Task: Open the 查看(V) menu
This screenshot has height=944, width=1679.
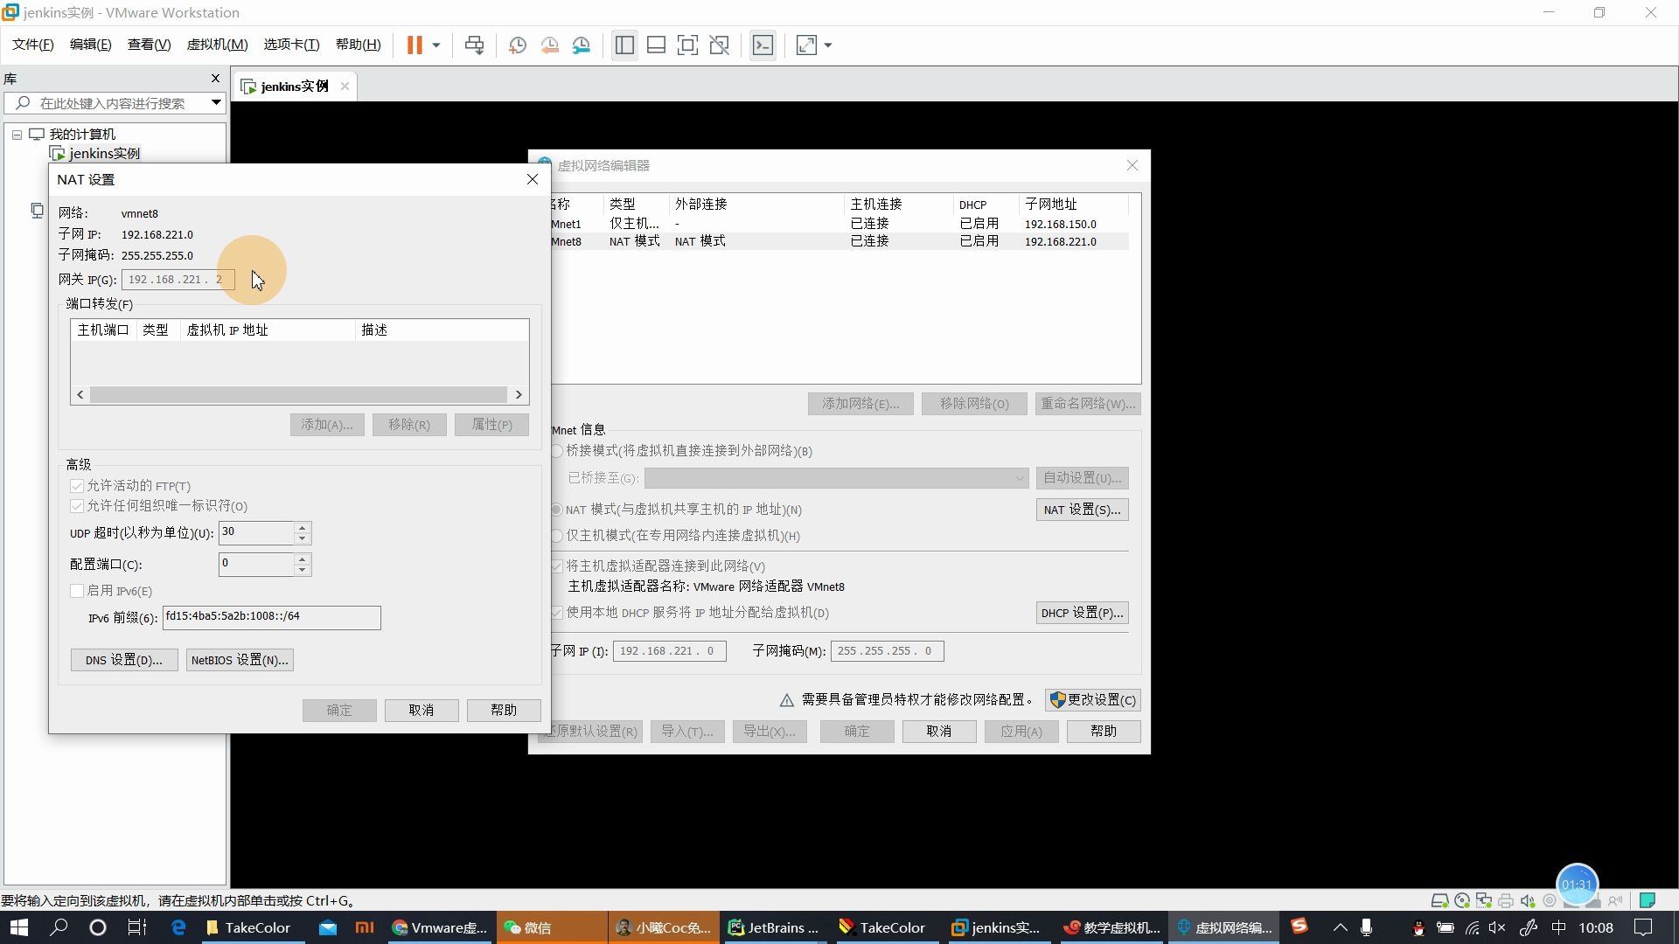Action: (x=149, y=45)
